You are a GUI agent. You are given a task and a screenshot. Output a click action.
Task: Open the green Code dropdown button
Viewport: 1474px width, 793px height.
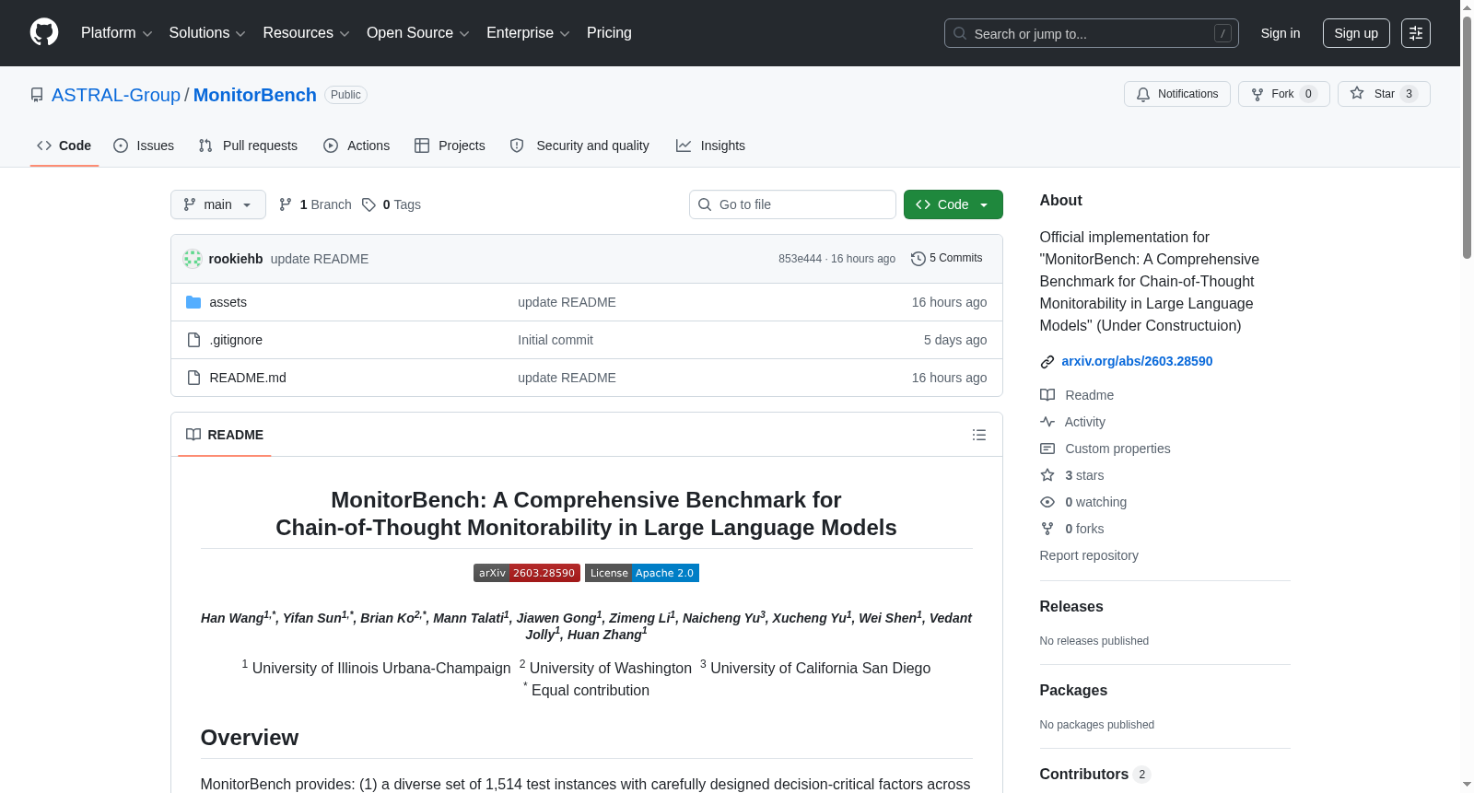(x=953, y=204)
